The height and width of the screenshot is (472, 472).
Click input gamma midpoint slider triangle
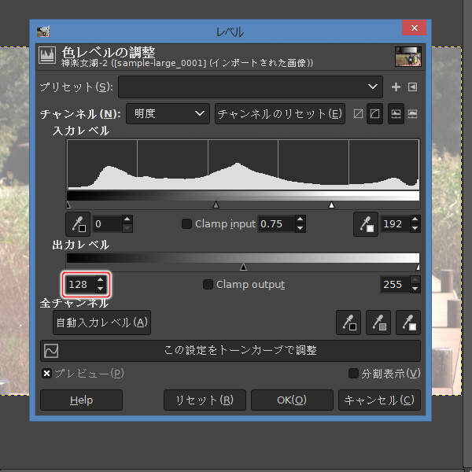coord(216,205)
